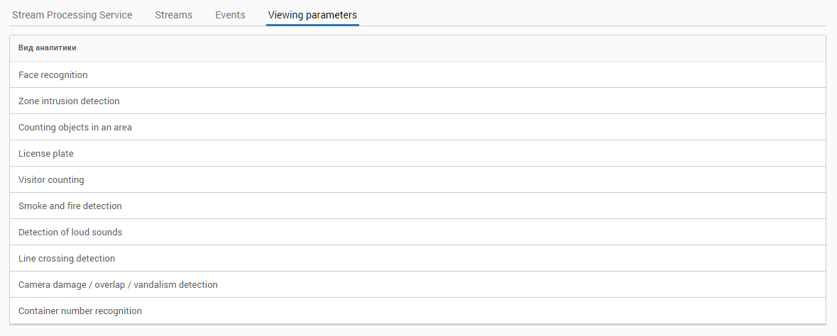Go to the Events tab
The height and width of the screenshot is (336, 837).
tap(230, 15)
